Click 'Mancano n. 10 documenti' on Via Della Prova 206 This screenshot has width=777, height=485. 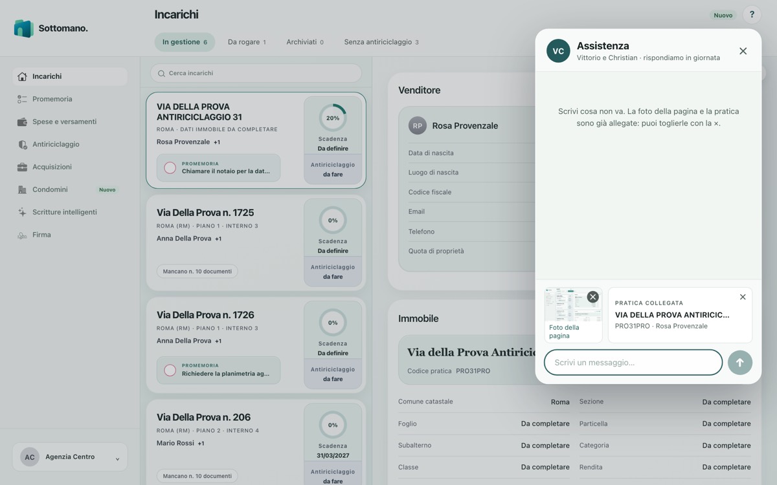[x=197, y=476]
